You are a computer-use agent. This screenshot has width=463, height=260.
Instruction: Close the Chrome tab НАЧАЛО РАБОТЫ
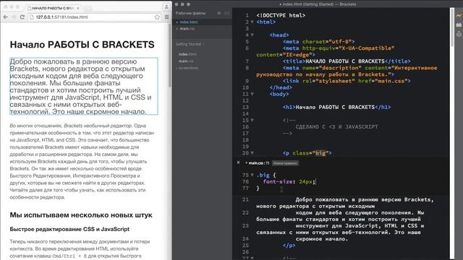click(x=78, y=8)
